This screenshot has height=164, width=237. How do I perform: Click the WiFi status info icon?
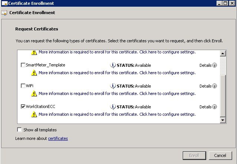(x=113, y=86)
